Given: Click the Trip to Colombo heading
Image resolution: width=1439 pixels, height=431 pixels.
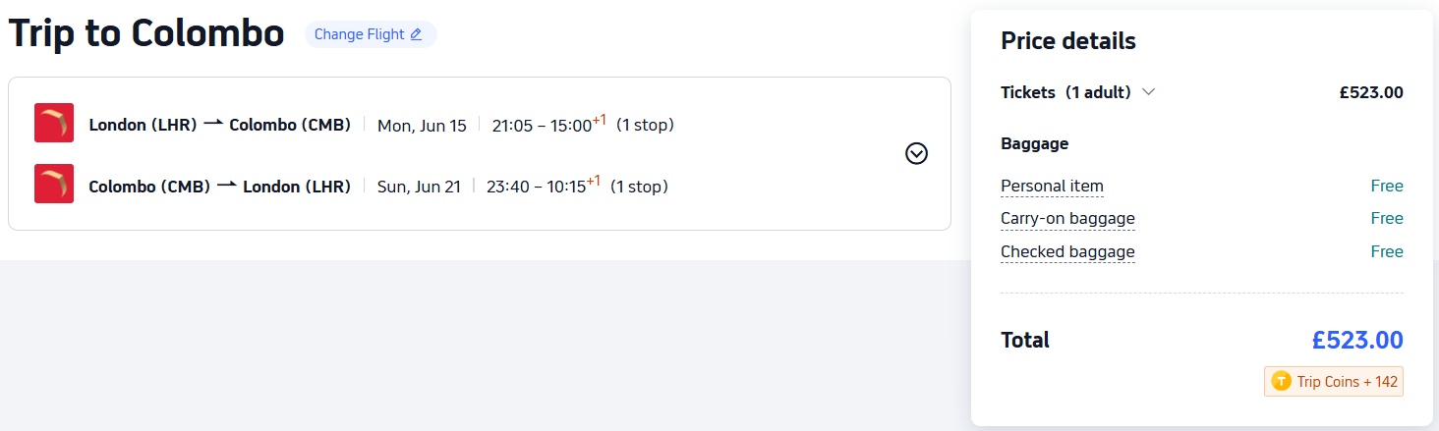Looking at the screenshot, I should 146,34.
